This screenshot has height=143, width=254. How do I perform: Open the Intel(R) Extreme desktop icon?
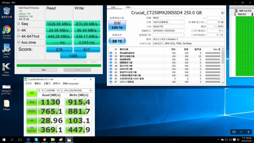tap(7, 50)
